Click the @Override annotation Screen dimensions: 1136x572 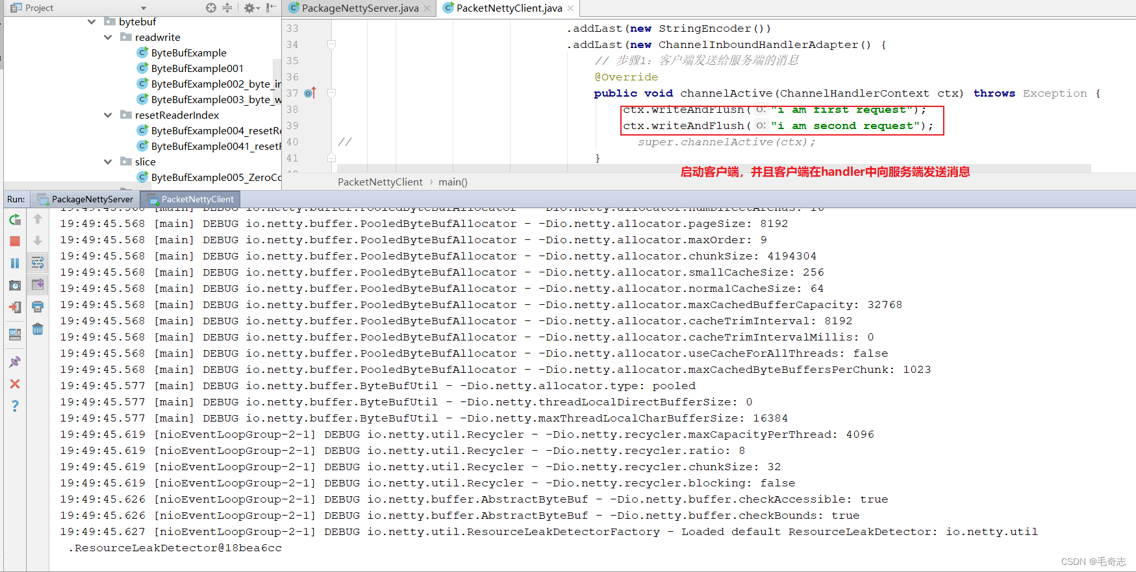626,77
